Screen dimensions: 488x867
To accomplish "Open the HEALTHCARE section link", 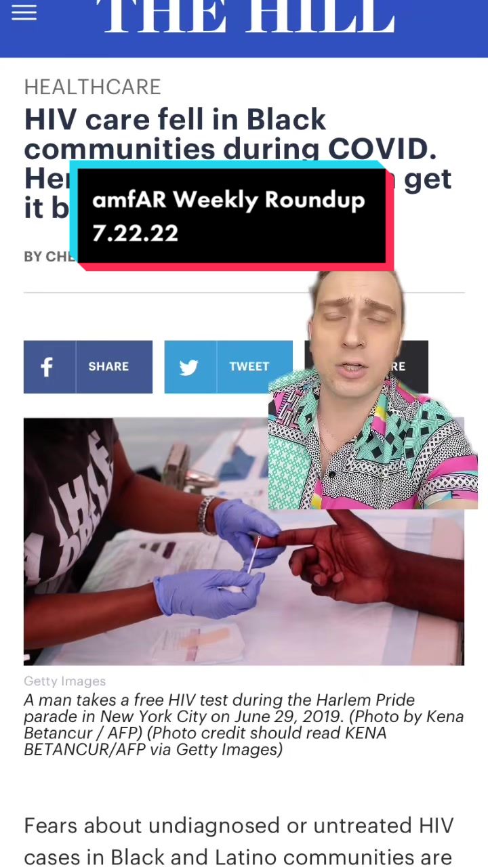I will point(92,87).
